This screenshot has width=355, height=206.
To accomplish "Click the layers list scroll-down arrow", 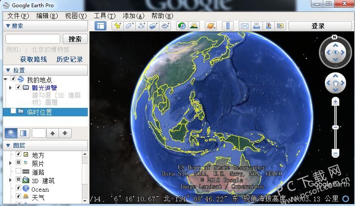I will pos(85,201).
